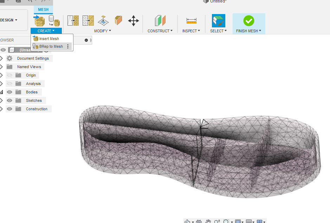Screen dimensions: 330x223
Task: Click the Construct plane icon
Action: 160,21
